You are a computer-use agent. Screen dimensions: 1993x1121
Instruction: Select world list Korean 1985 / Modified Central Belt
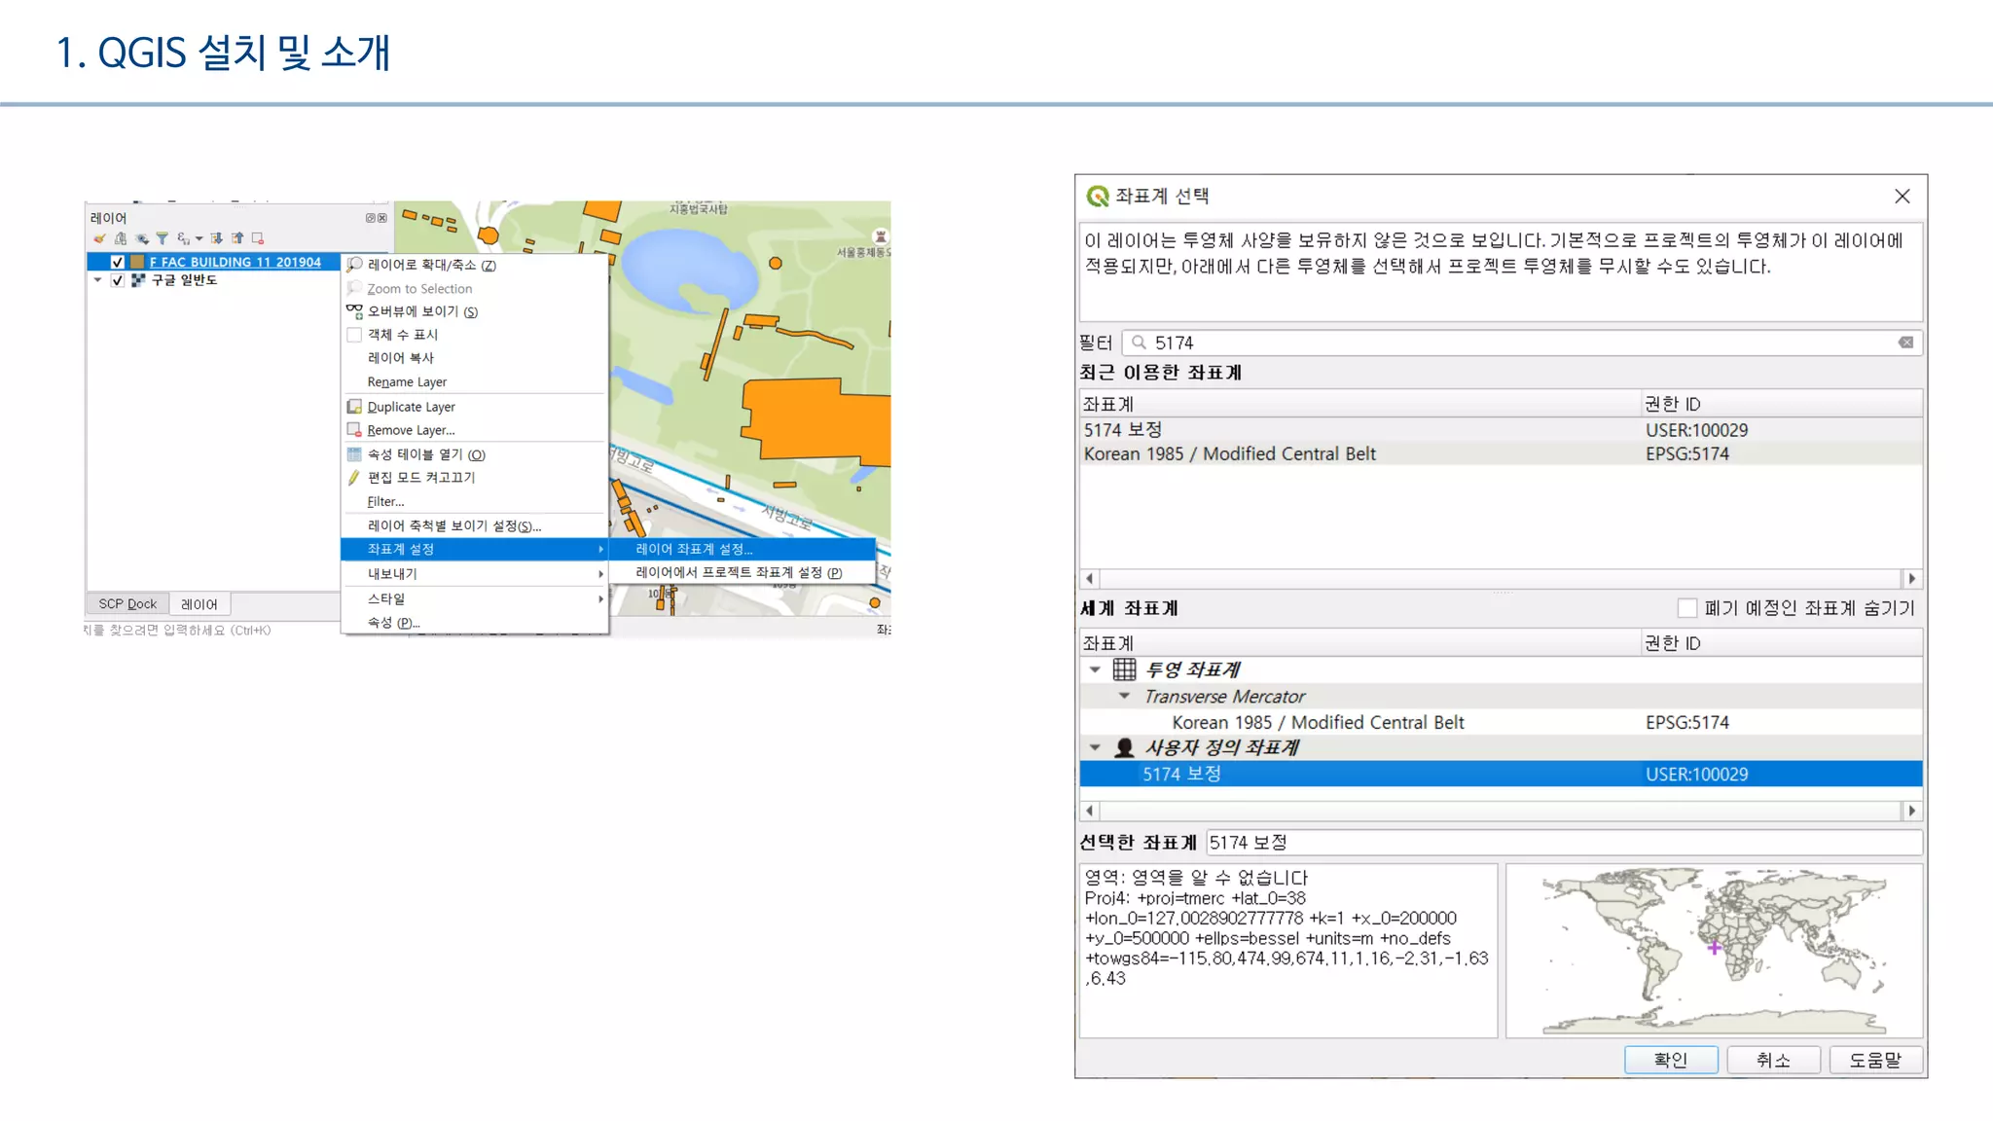[1501, 723]
